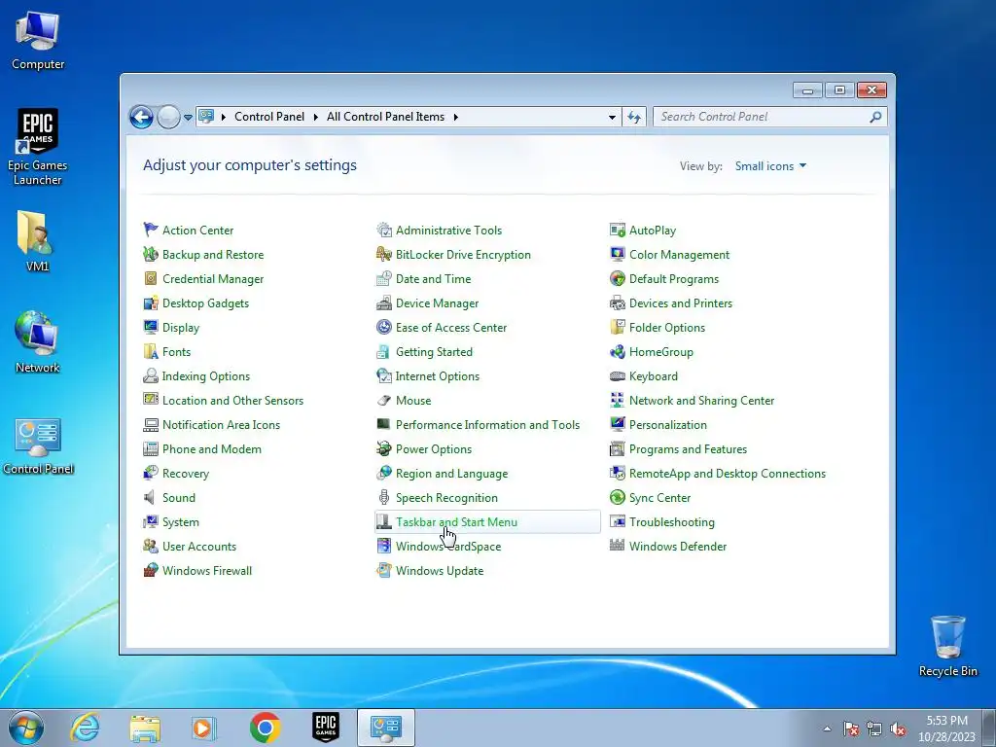Open the Credential Manager safe icon

coord(151,279)
